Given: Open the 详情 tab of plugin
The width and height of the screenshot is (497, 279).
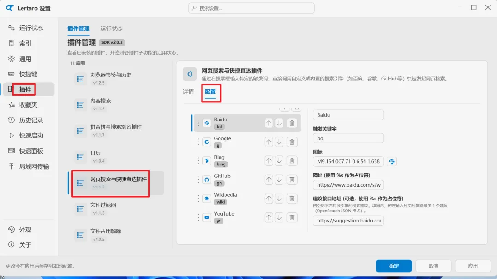Looking at the screenshot, I should pyautogui.click(x=188, y=92).
